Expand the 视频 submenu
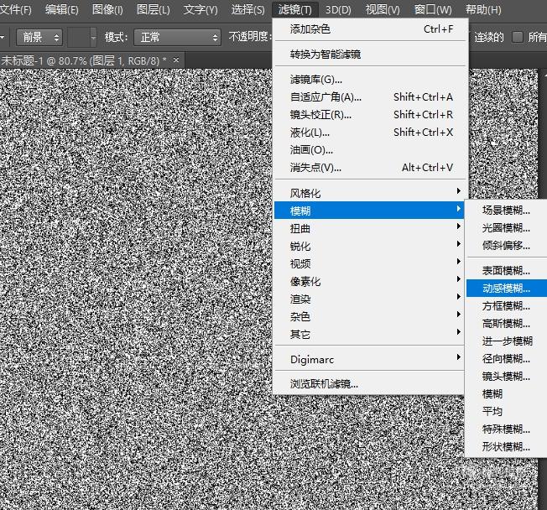The height and width of the screenshot is (510, 547). coord(369,263)
